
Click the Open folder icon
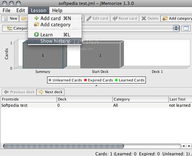pos(24,18)
